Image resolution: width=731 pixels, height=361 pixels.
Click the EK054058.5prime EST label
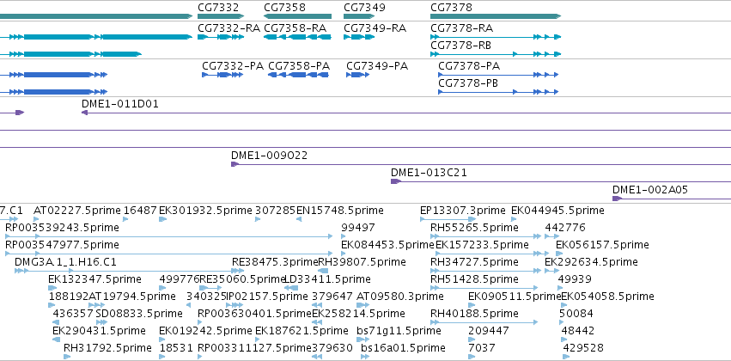[607, 297]
